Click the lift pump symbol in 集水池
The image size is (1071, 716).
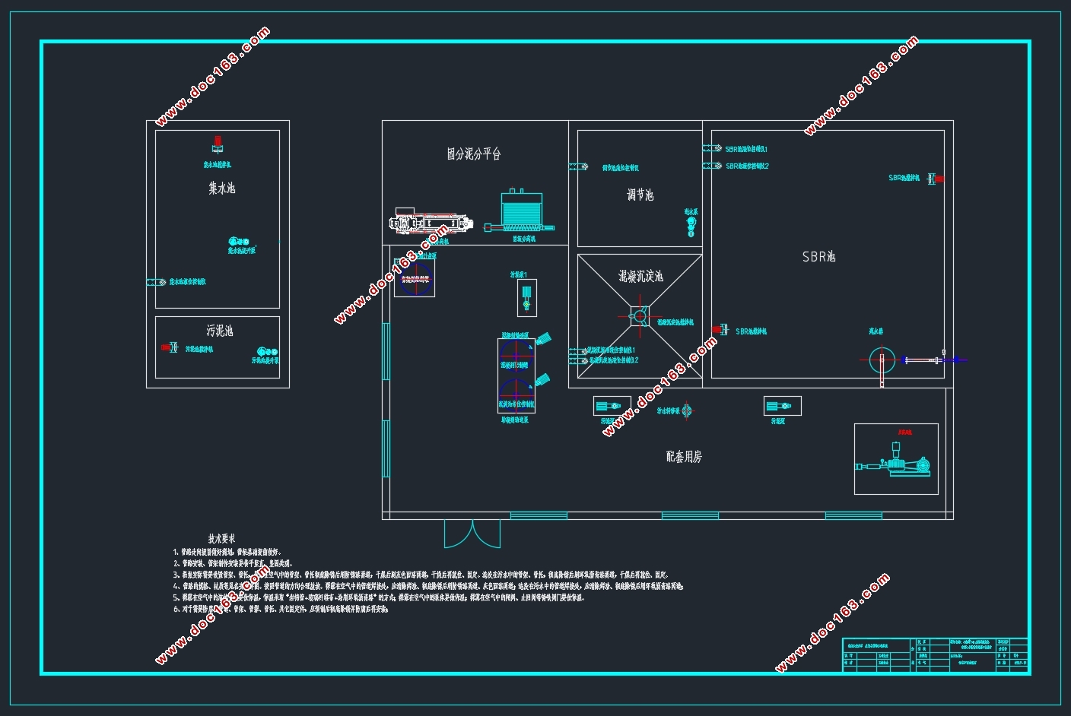[237, 242]
